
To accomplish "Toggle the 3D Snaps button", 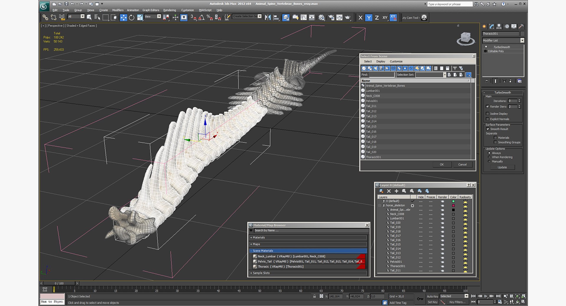I will [x=193, y=18].
